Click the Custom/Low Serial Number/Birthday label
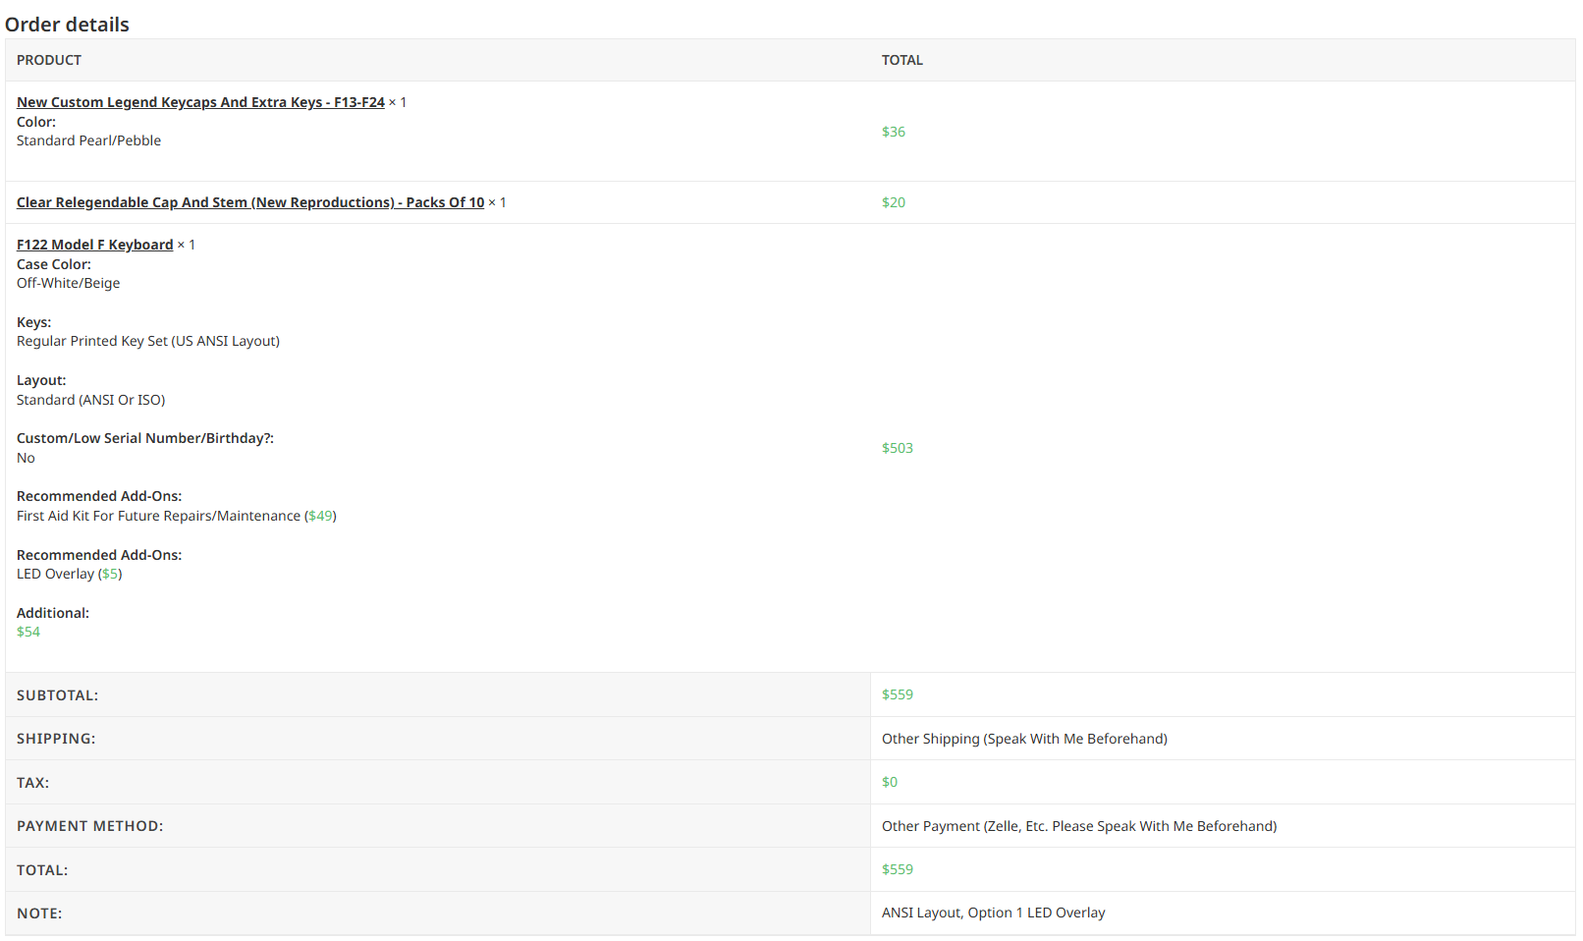1583x941 pixels. click(145, 438)
